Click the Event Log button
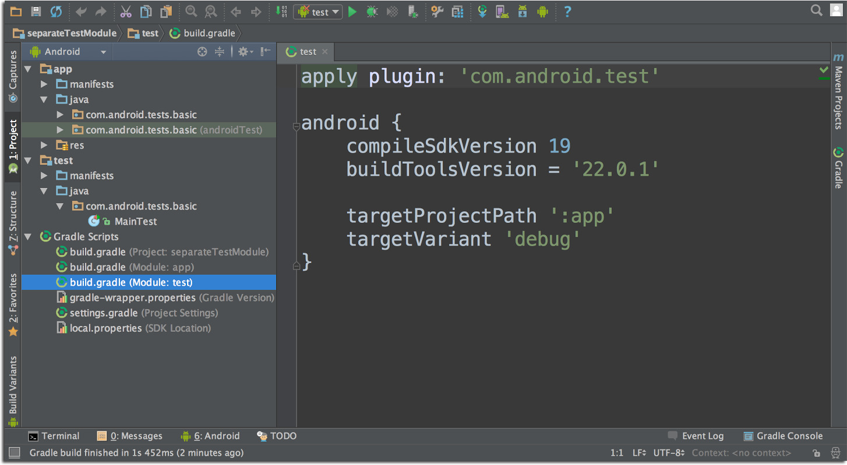Viewport: 847px width, 465px height. coord(696,436)
